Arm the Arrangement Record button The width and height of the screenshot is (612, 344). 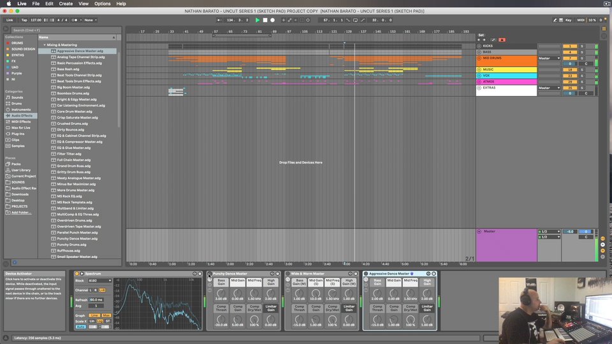(272, 20)
